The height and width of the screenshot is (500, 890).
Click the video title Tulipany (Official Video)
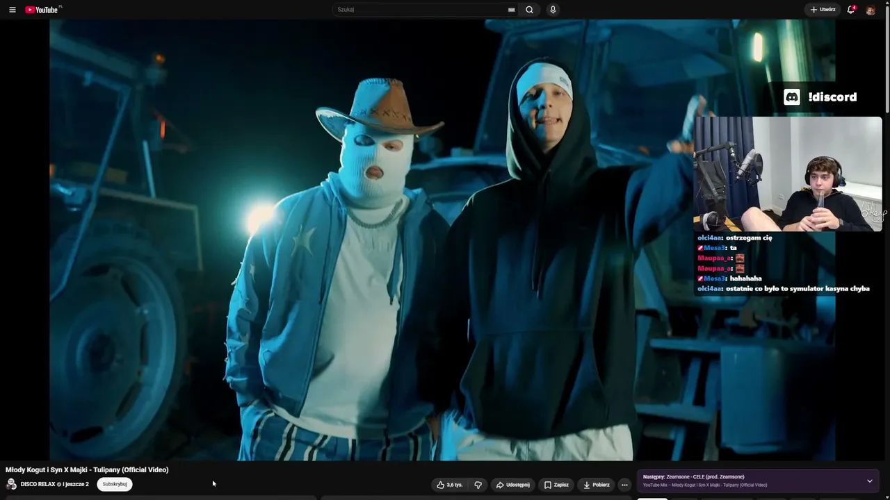click(x=87, y=470)
